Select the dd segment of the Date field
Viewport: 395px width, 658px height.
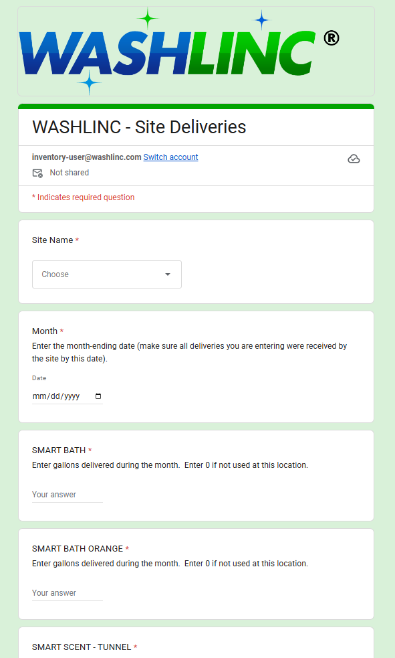[x=55, y=396]
